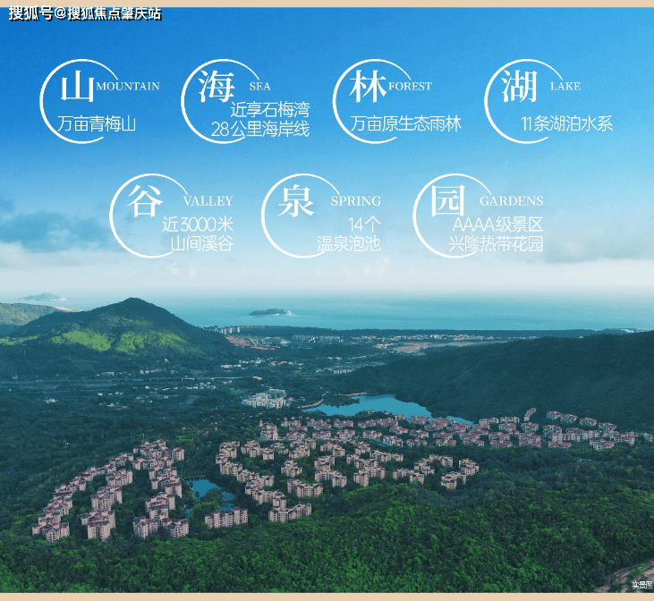Select the 11条湖泊水系 caption text
This screenshot has width=654, height=601.
click(x=566, y=124)
